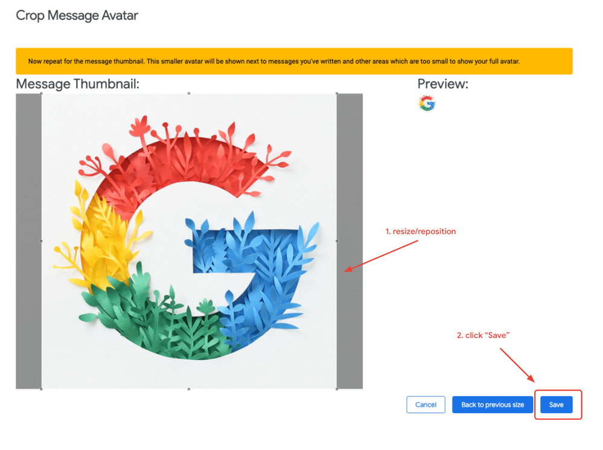
Task: Click the Save button
Action: [x=556, y=405]
